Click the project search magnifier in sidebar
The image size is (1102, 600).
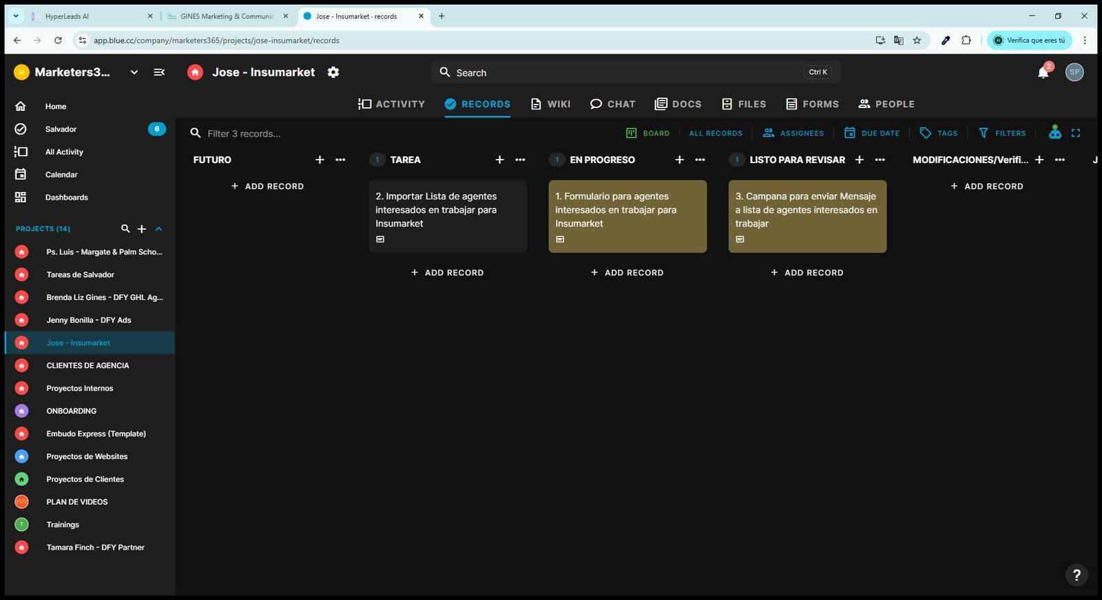point(125,228)
